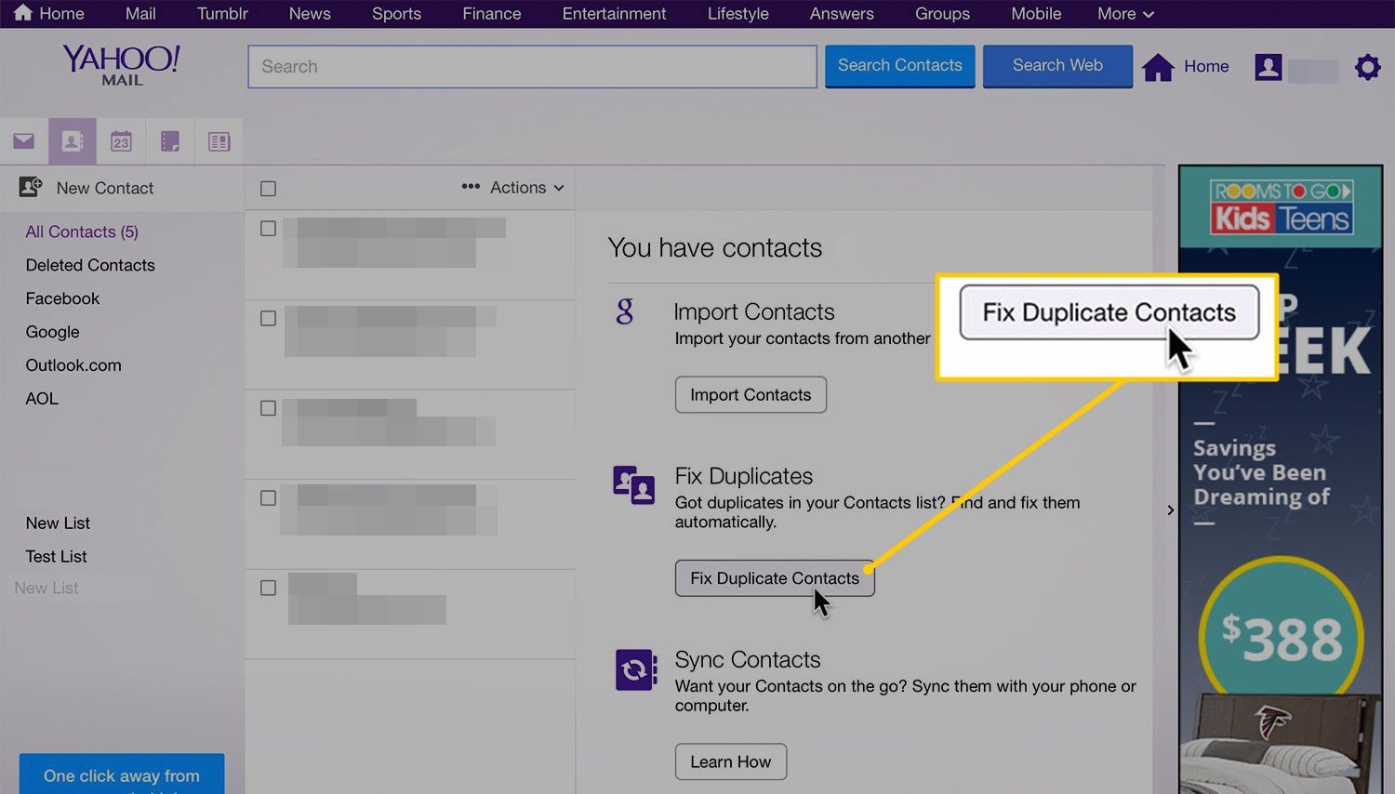Click New List in the sidebar
Viewport: 1395px width, 794px height.
pos(58,523)
